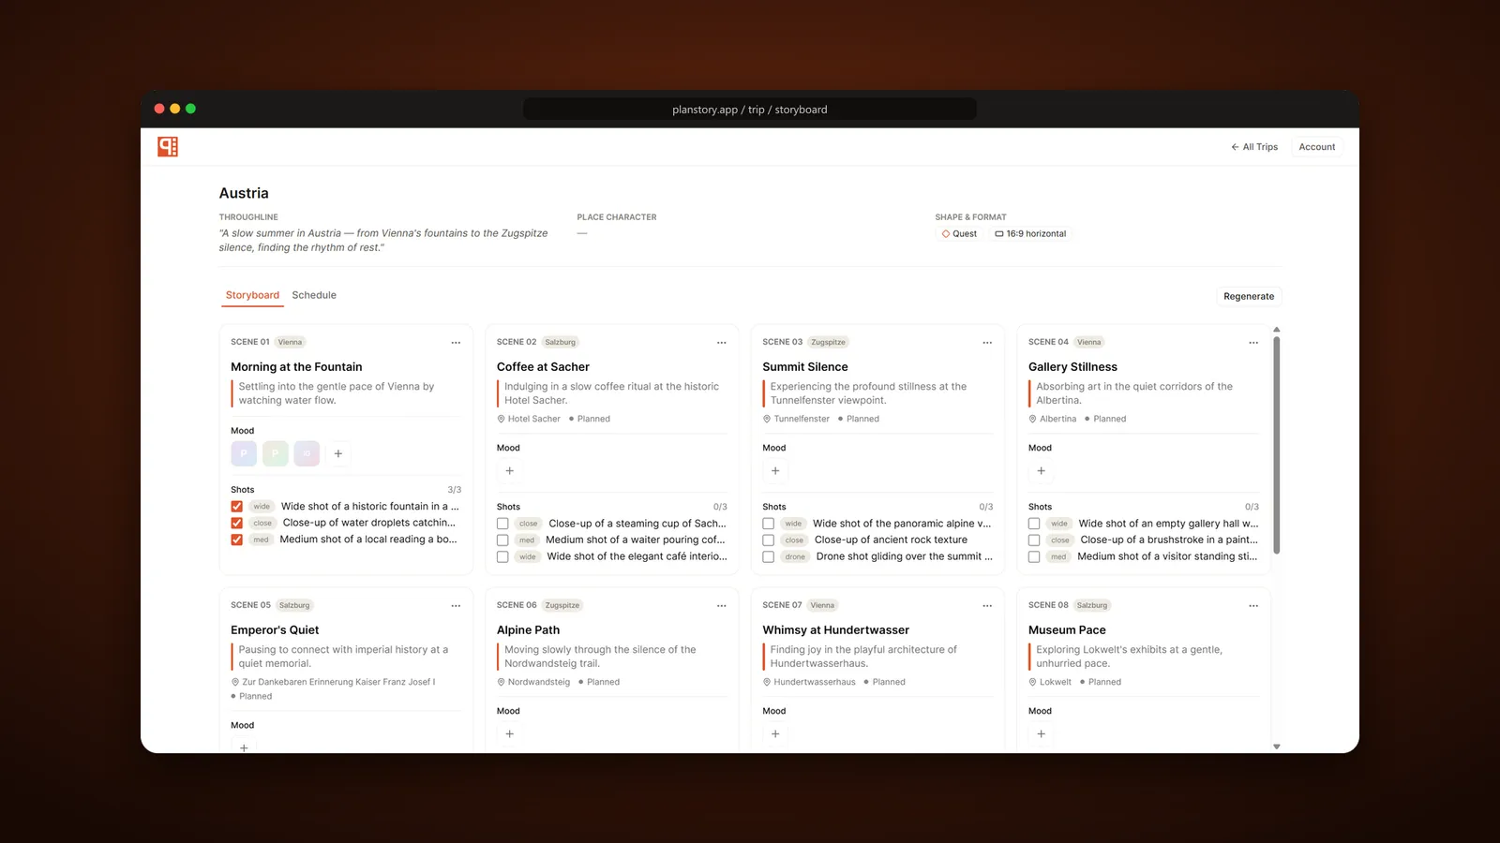Click the storyboard vertical scrollbar thumb
The width and height of the screenshot is (1500, 843).
[x=1277, y=445]
